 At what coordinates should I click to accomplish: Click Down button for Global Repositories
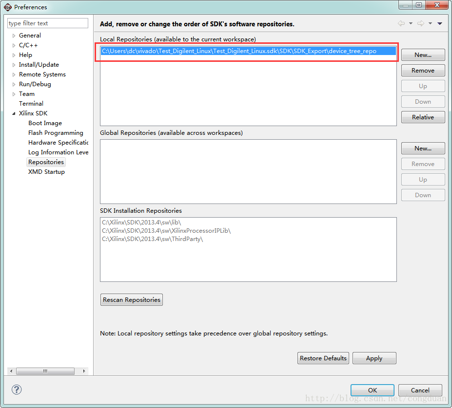[423, 195]
